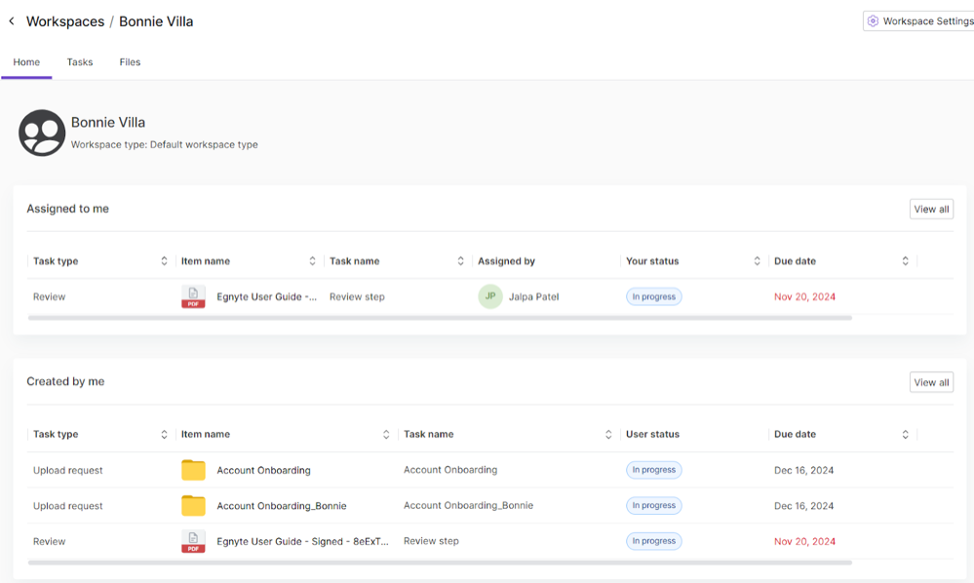Sort the Item name column in Created by me

386,434
